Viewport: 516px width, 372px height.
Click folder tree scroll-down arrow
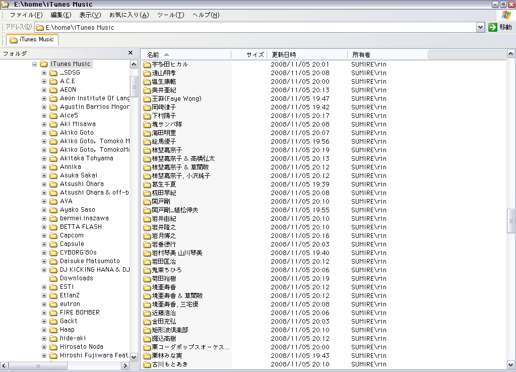click(x=134, y=357)
